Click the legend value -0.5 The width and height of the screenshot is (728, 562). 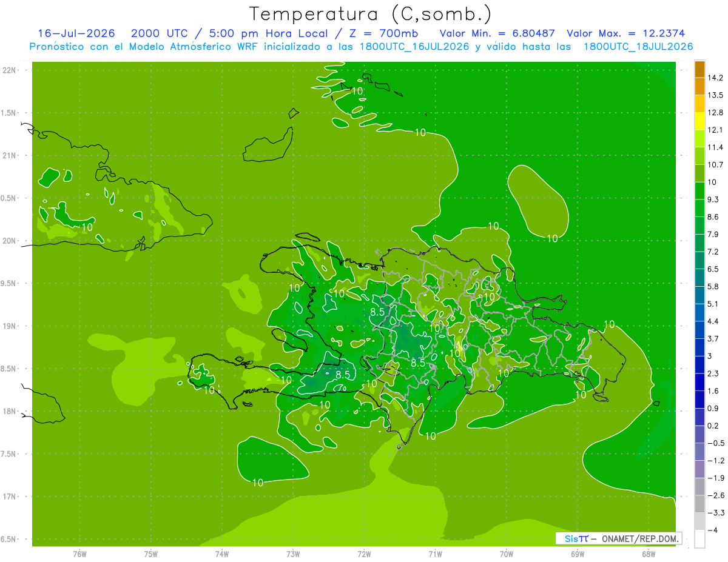click(x=715, y=443)
